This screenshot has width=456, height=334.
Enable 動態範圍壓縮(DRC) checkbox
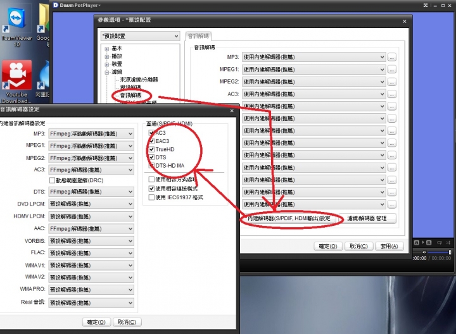coord(52,180)
